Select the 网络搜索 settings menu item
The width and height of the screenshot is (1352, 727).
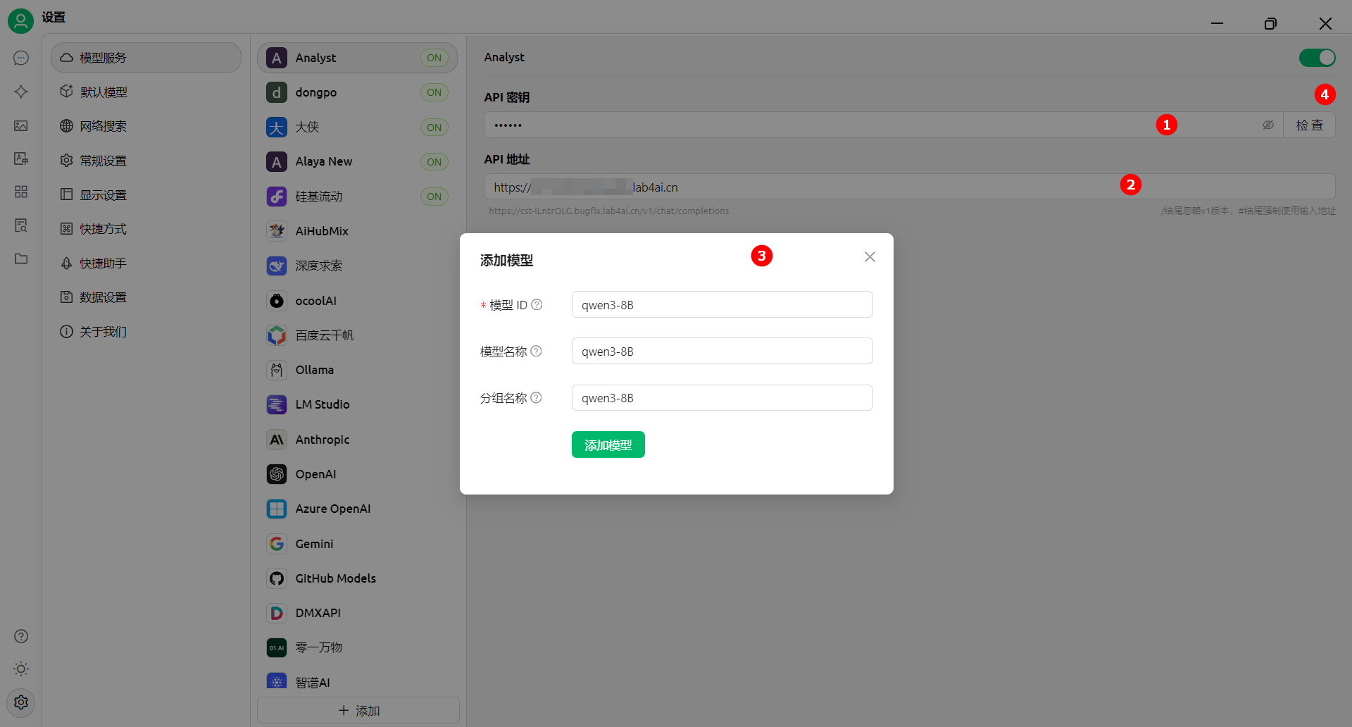coord(103,126)
